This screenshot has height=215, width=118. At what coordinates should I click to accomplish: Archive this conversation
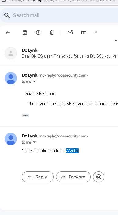(25, 33)
